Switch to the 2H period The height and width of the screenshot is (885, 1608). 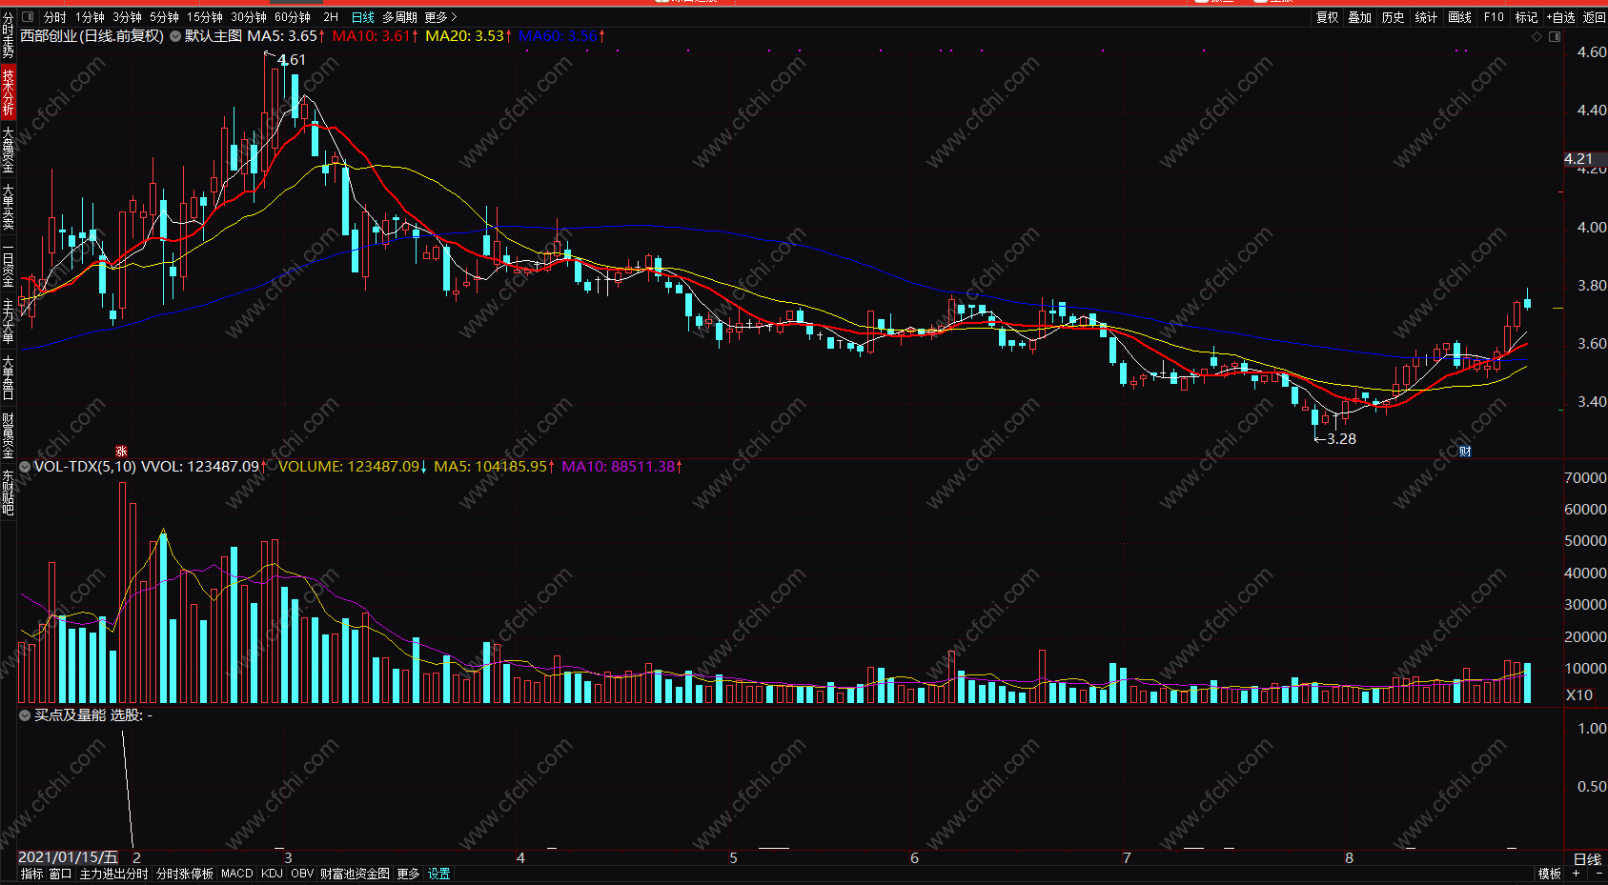[x=331, y=17]
